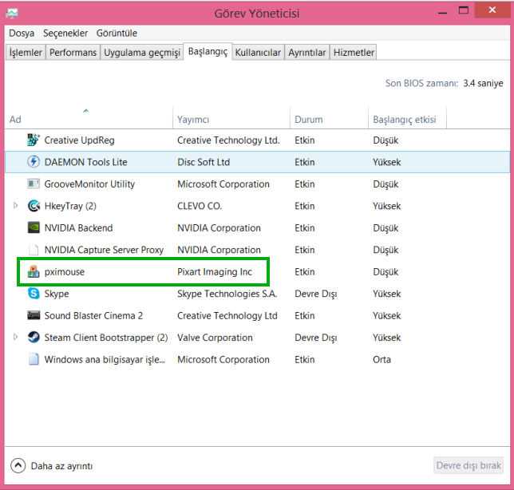Click the DAEMON Tools Lite lightning icon
514x490 pixels.
tap(34, 162)
